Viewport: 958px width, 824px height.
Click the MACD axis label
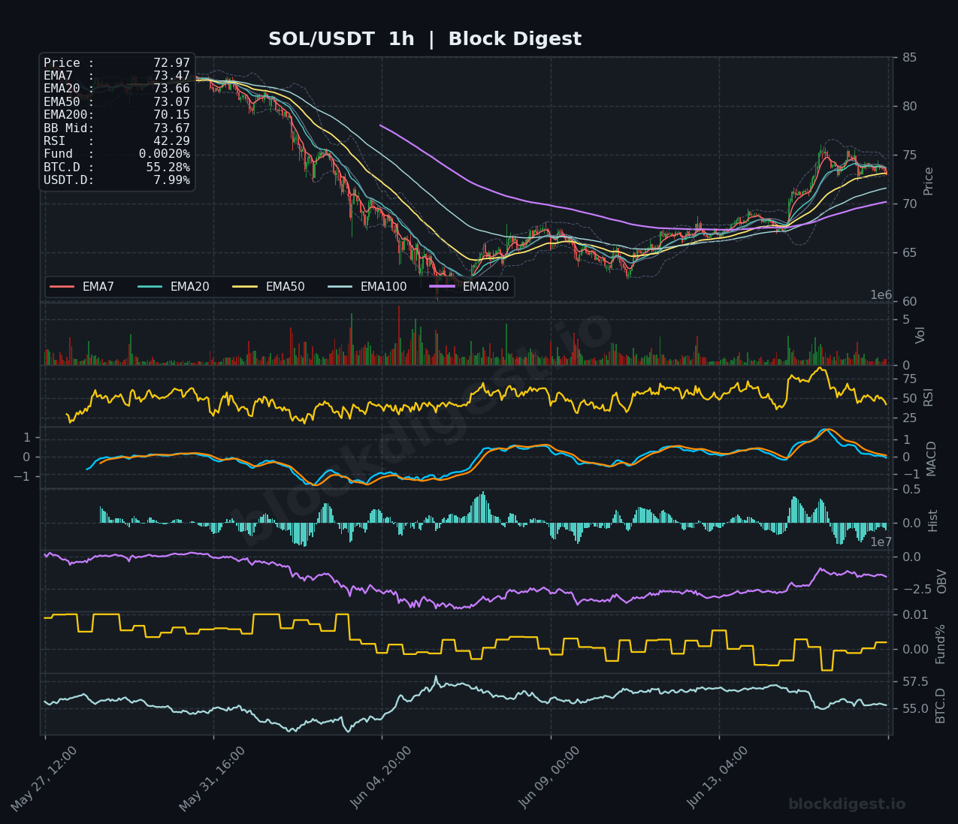(932, 458)
